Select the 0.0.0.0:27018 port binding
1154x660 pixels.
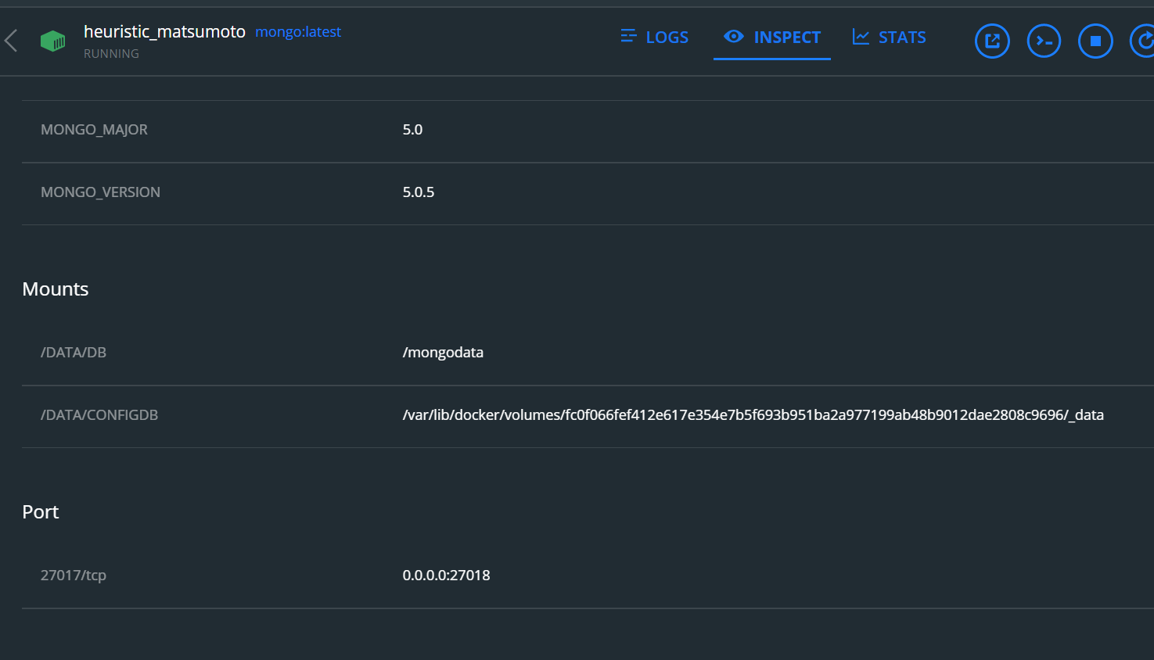tap(446, 575)
